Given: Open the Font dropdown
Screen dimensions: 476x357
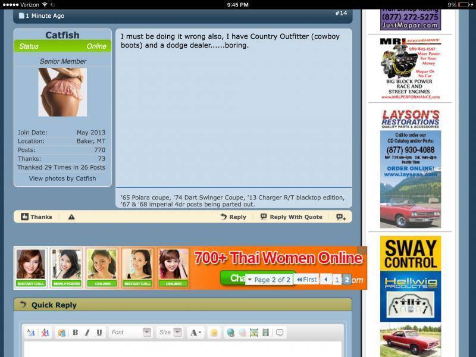Looking at the screenshot, I should pyautogui.click(x=130, y=333).
